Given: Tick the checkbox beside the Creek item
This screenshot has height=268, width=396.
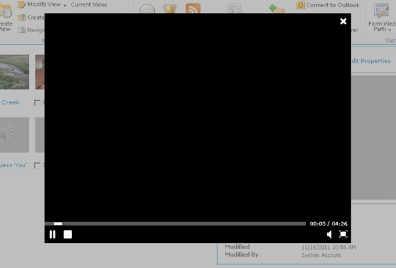Looking at the screenshot, I should [x=37, y=103].
